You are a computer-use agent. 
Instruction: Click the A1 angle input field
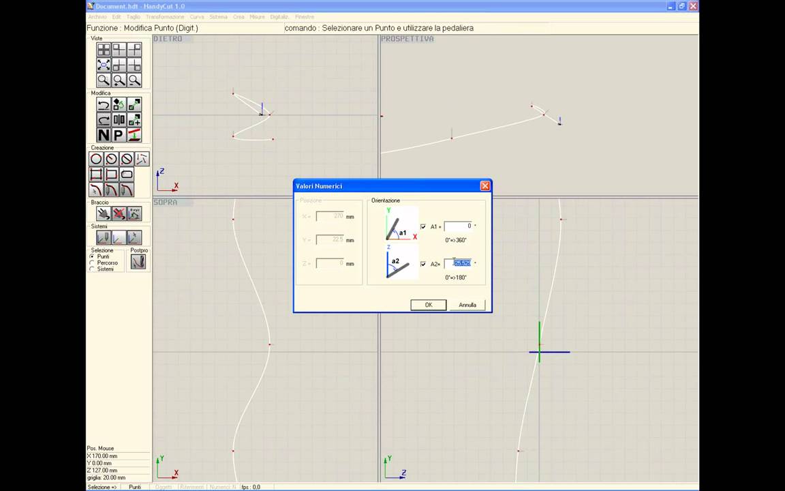[458, 226]
